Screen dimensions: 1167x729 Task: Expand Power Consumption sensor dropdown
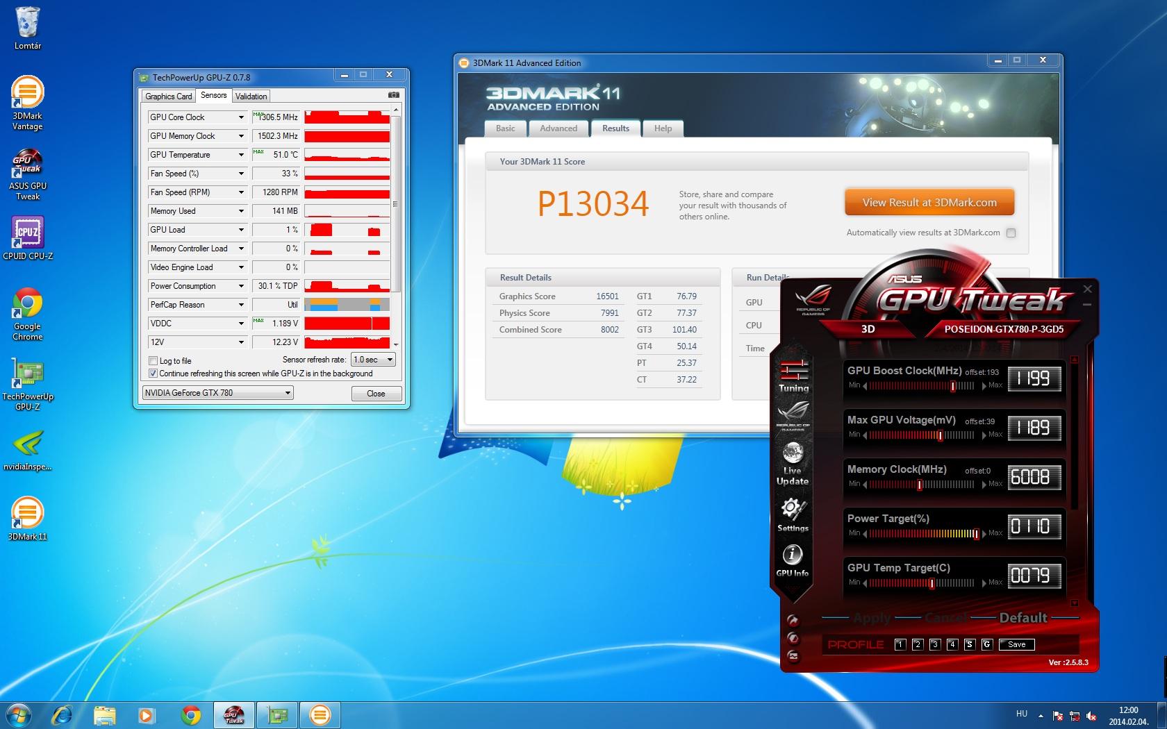point(241,286)
